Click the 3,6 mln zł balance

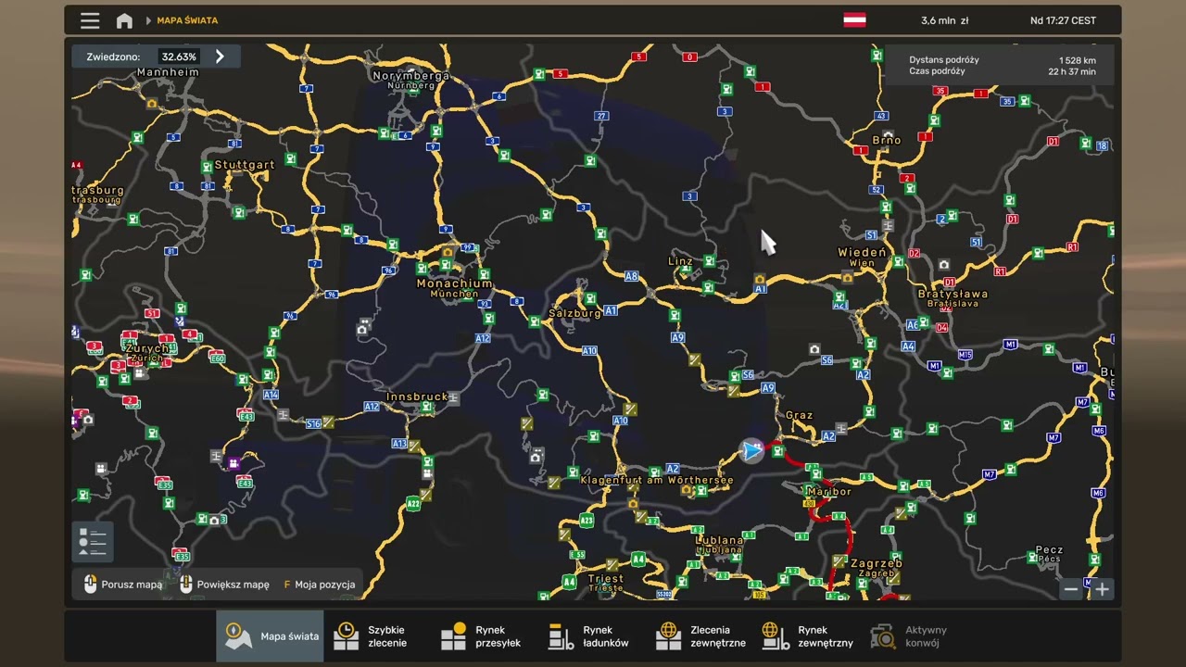click(x=944, y=20)
